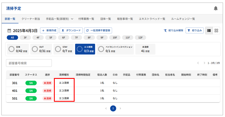Click next results arrow above table
The image size is (225, 117).
(x=204, y=63)
